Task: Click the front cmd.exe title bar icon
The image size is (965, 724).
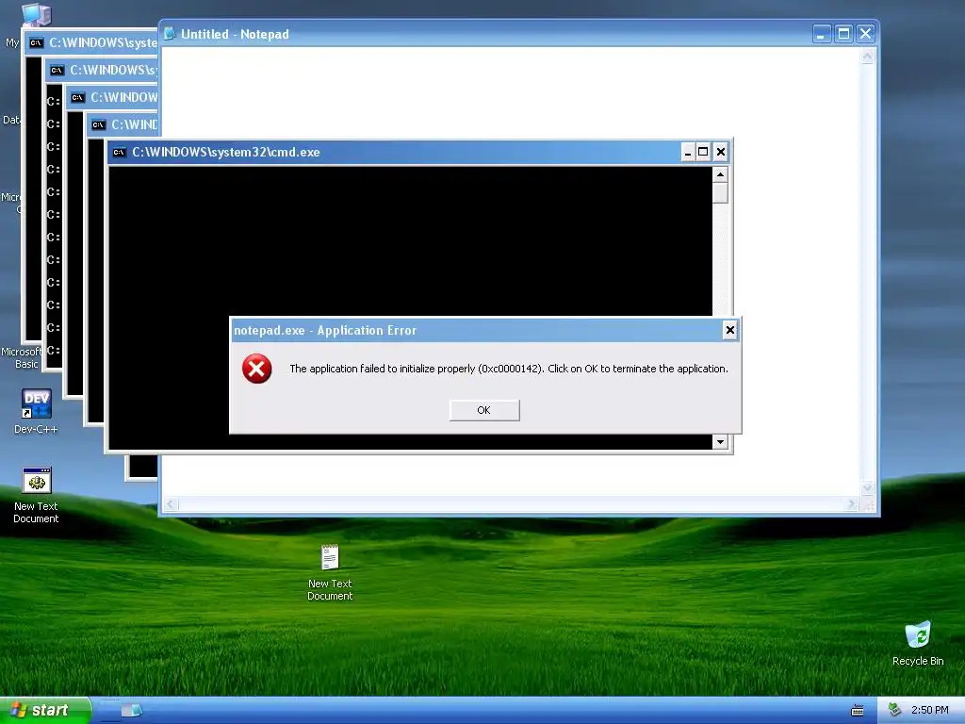Action: (x=120, y=152)
